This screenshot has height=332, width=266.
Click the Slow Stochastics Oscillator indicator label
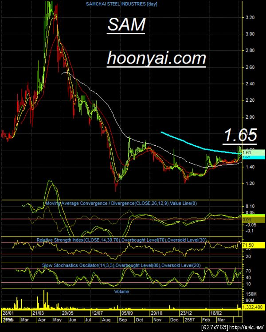coord(121,265)
